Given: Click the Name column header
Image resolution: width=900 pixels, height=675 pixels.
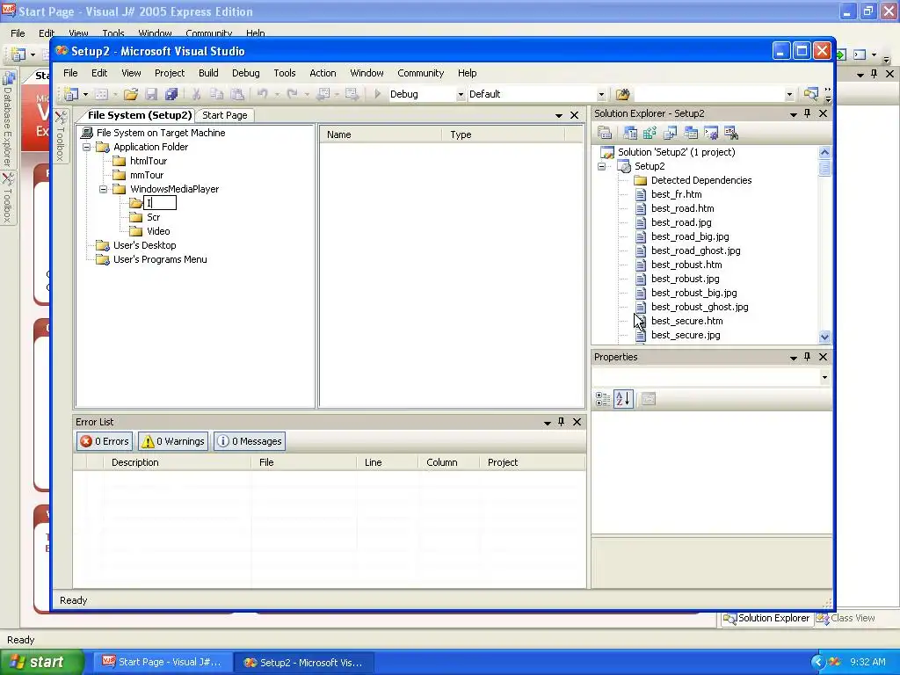Looking at the screenshot, I should click(380, 134).
